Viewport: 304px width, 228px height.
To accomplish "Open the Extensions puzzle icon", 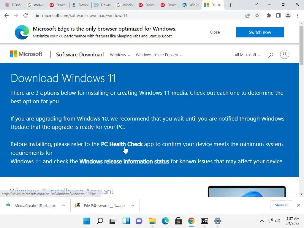I will [269, 15].
